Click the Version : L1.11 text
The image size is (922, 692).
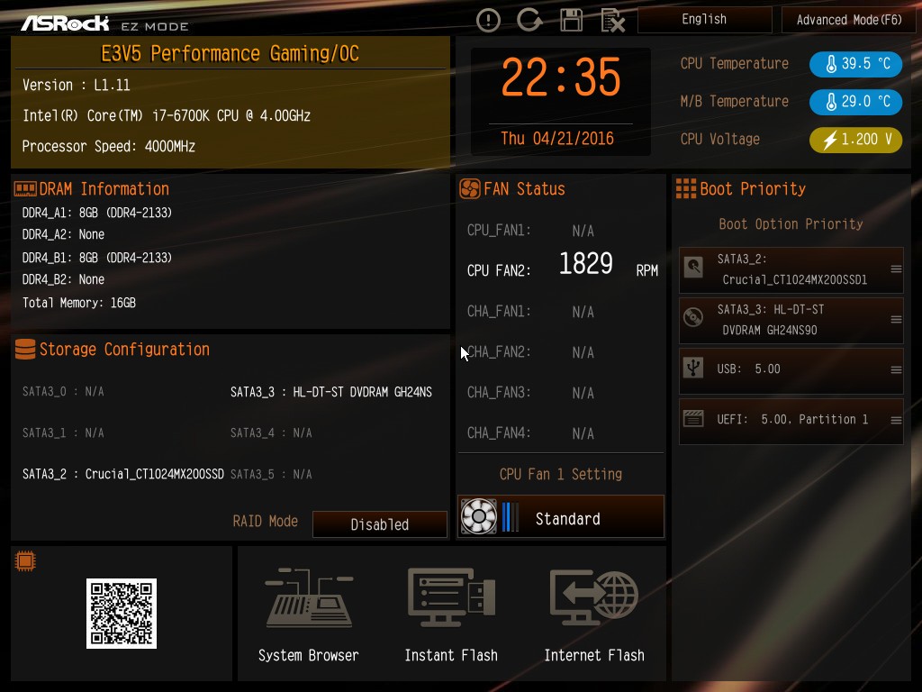76,86
